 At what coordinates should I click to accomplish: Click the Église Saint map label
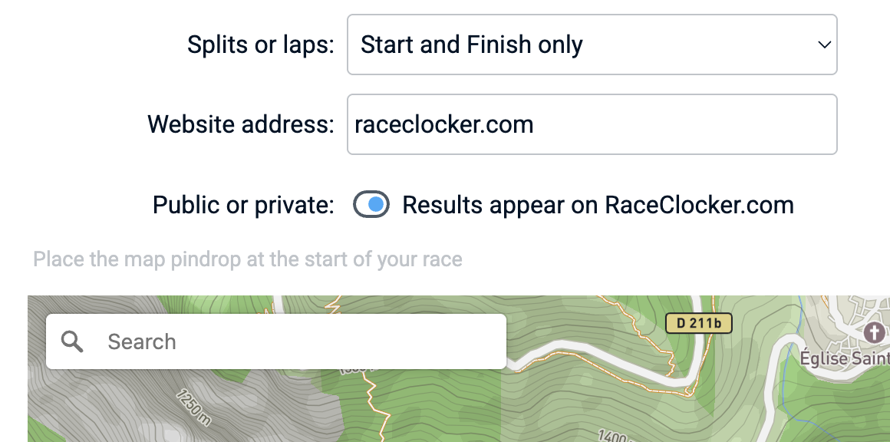(844, 358)
